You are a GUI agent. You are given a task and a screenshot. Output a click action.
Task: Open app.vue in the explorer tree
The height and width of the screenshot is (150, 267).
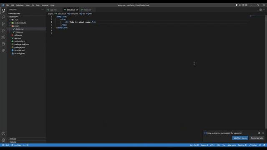[x=26, y=38]
